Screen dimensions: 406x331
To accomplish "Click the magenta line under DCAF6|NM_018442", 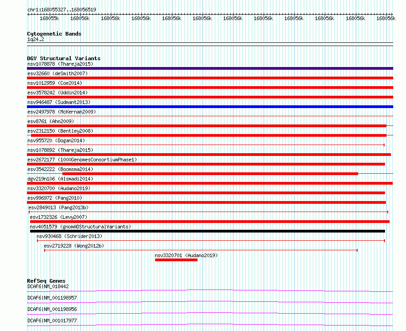I will (x=210, y=290).
